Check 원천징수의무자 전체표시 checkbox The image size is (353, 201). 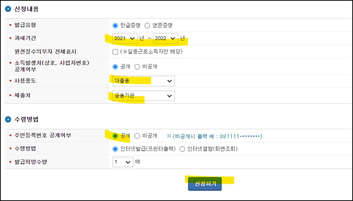[115, 52]
